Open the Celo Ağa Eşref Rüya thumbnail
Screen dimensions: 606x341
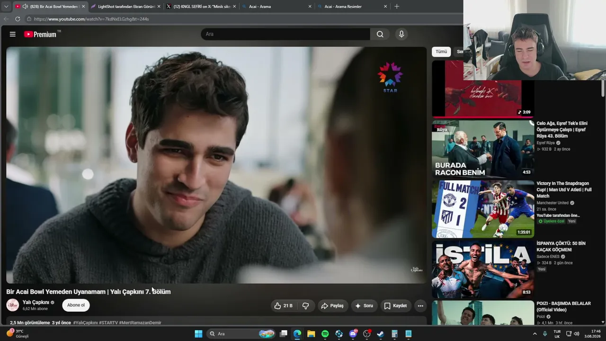(483, 149)
